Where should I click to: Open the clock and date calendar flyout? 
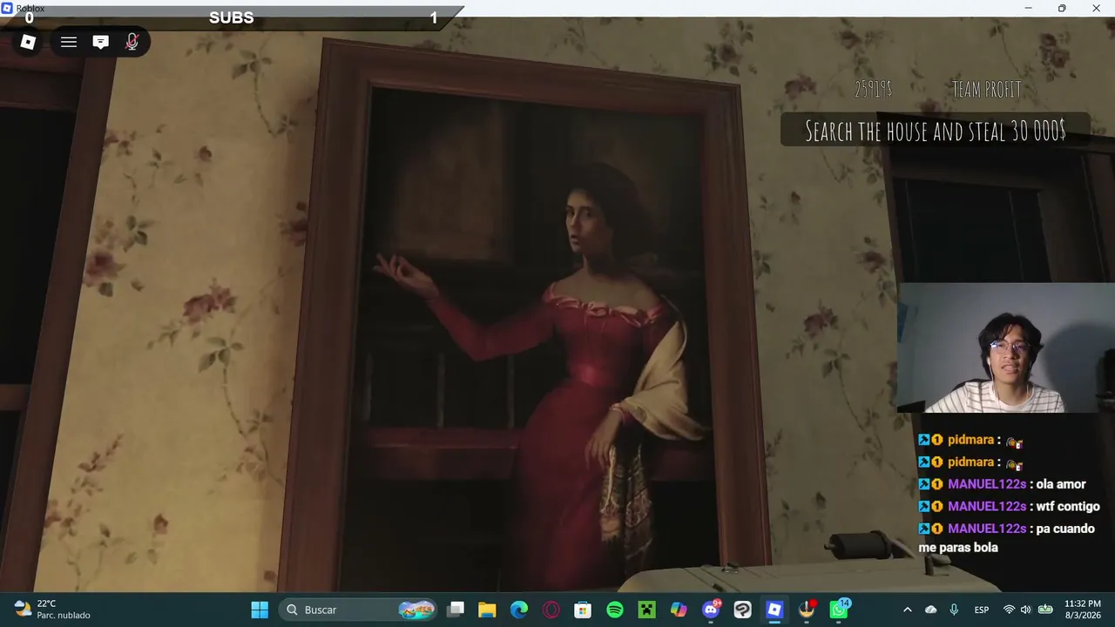(x=1082, y=610)
